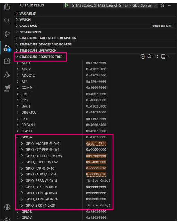
Task: Click the green Start Debugging play icon
Action: point(67,5)
